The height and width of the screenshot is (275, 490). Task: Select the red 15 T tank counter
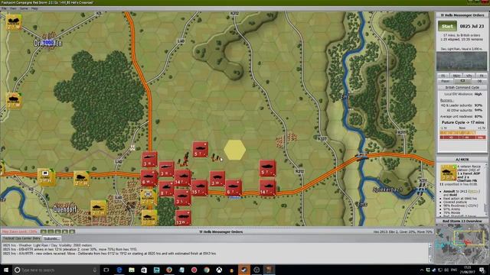click(x=200, y=188)
